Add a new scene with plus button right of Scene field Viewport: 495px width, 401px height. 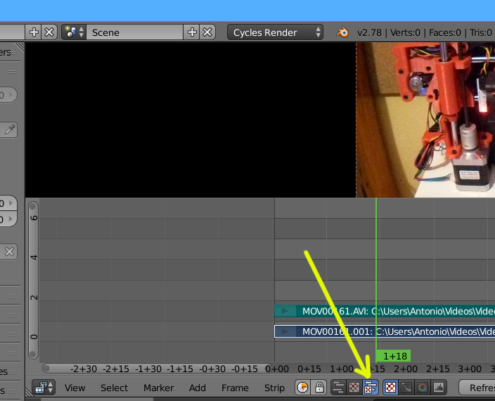[x=191, y=32]
